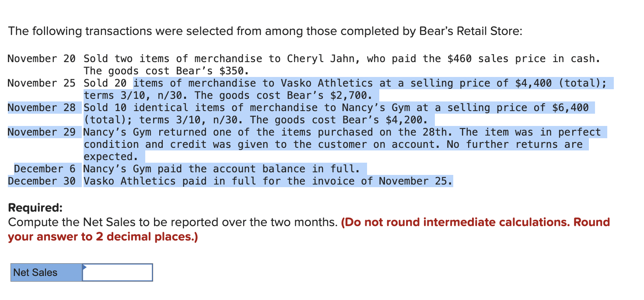The height and width of the screenshot is (300, 644).
Task: Click the November 25 date label
Action: [42, 83]
